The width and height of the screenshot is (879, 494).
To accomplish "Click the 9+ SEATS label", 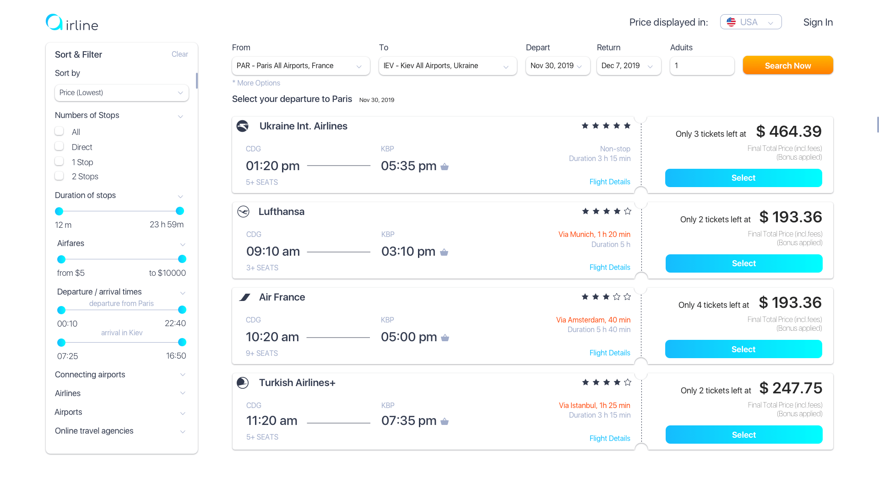I will 262,353.
